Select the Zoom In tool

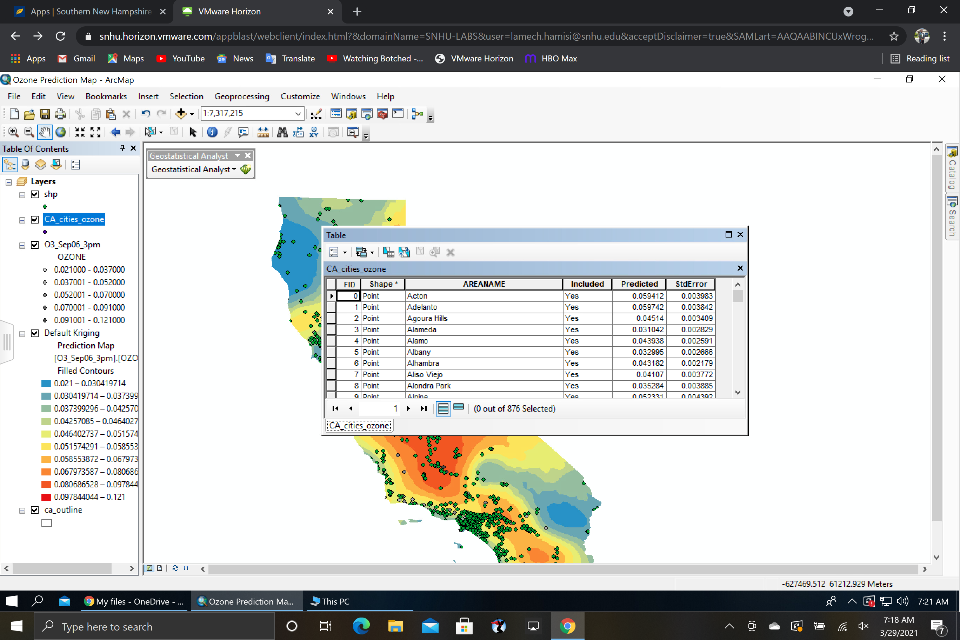point(13,132)
